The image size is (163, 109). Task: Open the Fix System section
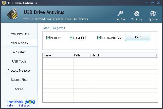pyautogui.click(x=19, y=52)
